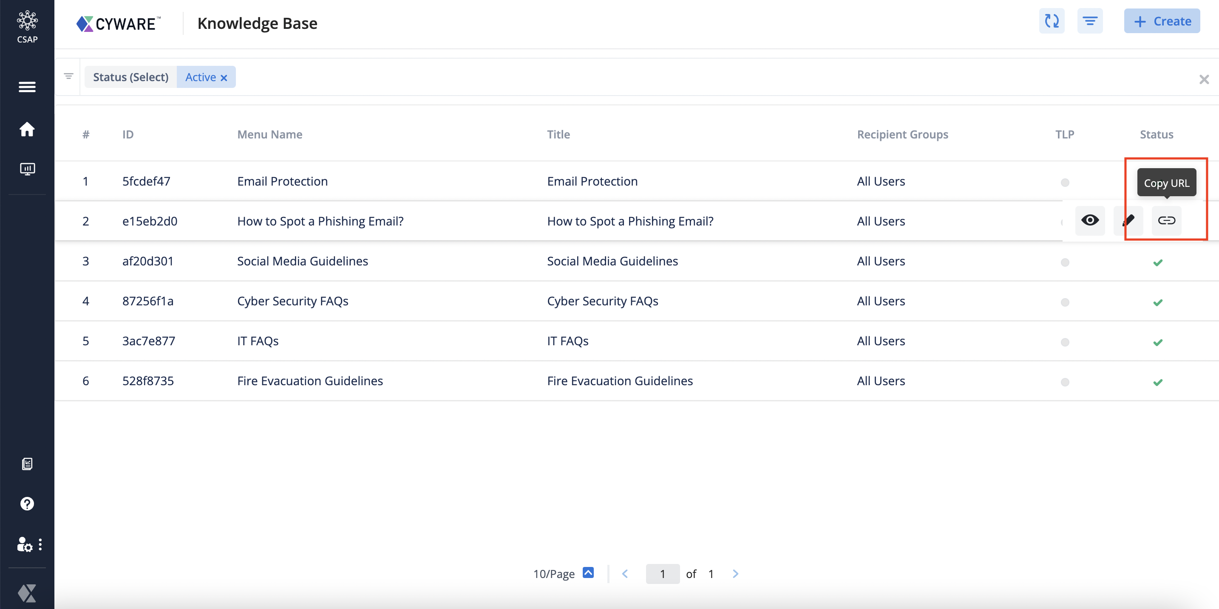Go to the next page arrow
The image size is (1219, 609).
[735, 573]
